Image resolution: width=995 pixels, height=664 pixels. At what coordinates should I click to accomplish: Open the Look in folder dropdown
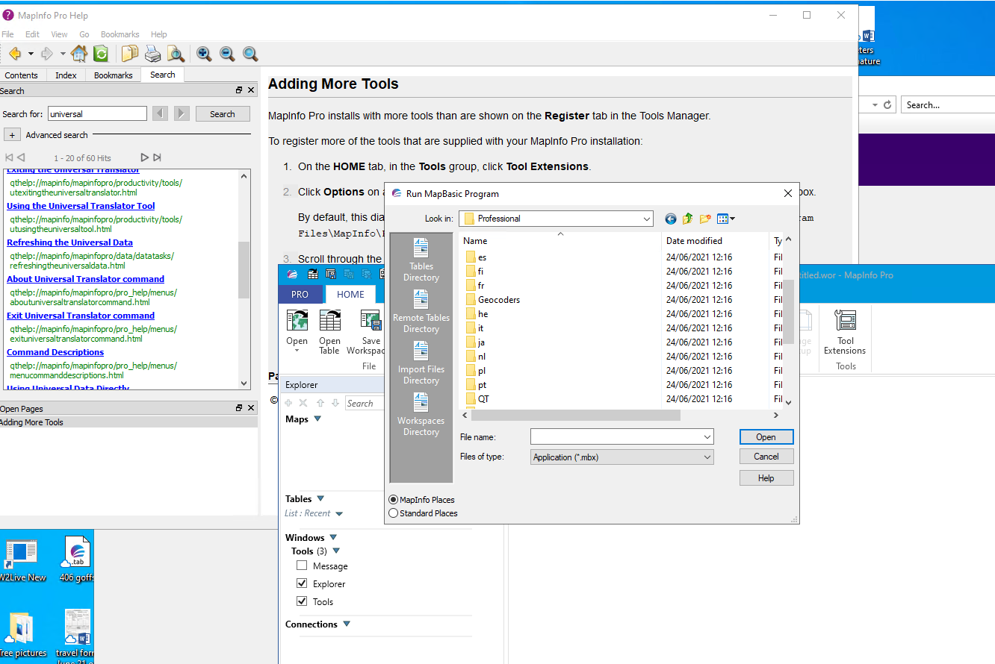[646, 219]
